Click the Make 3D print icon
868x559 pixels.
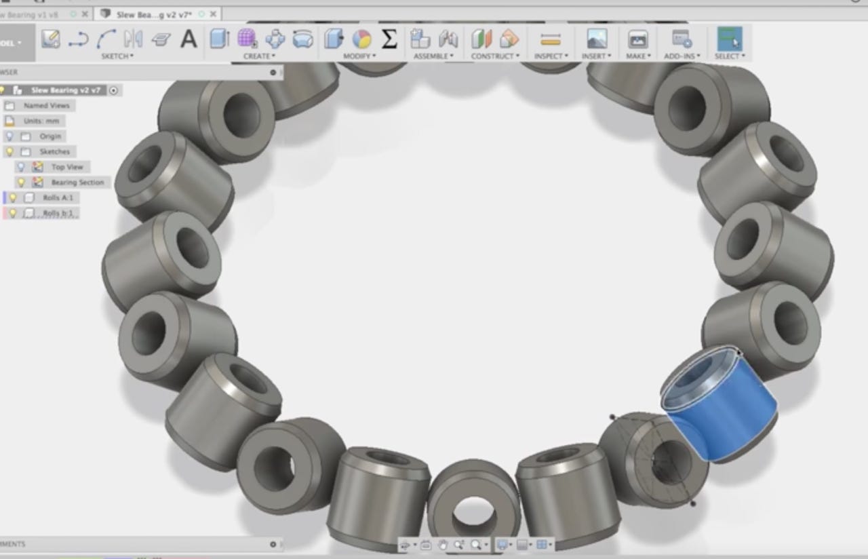click(x=638, y=39)
